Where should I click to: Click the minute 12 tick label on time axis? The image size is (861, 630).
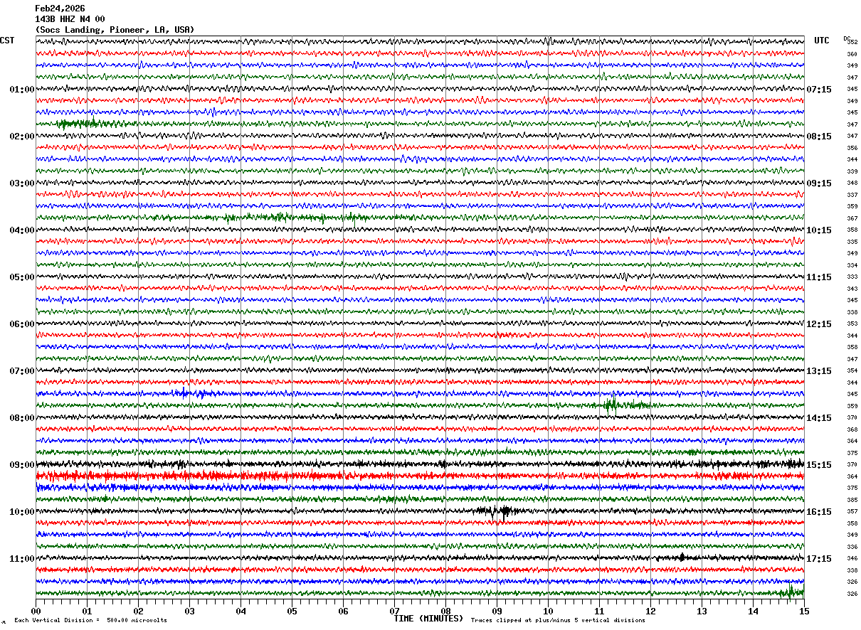pos(650,611)
